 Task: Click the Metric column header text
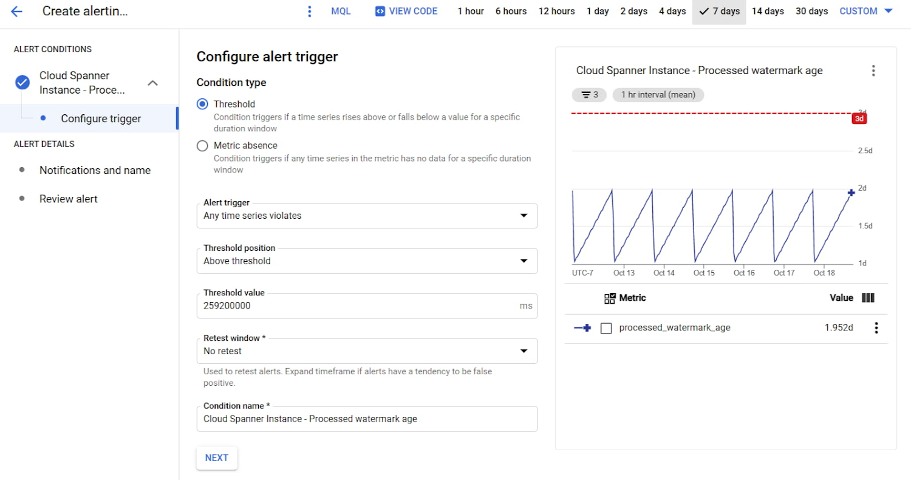click(633, 298)
